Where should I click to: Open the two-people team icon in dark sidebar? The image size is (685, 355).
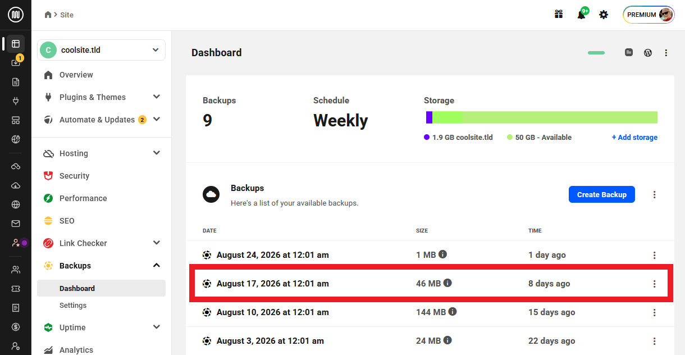tap(16, 270)
